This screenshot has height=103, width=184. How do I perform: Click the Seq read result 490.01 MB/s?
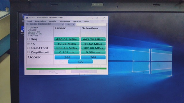(67, 39)
